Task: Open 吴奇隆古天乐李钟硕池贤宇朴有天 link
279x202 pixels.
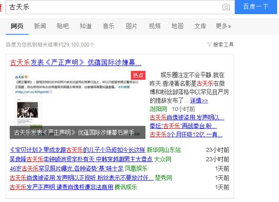Action: click(x=81, y=159)
